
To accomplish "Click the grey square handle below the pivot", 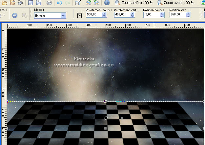I will (105, 129).
